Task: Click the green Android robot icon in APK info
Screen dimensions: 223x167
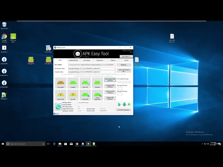Action: (124, 104)
